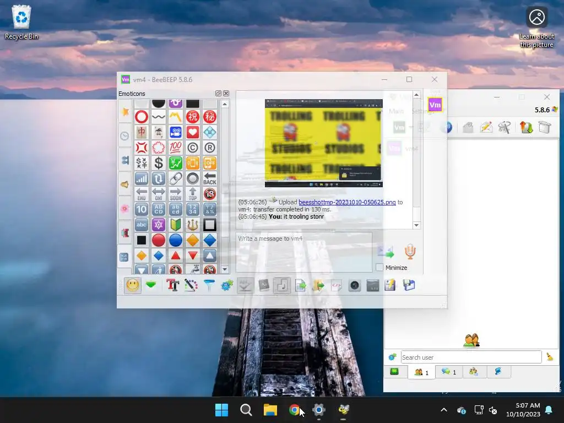Image resolution: width=564 pixels, height=423 pixels.
Task: Insert the blue cinema projector emoticon
Action: click(x=176, y=132)
